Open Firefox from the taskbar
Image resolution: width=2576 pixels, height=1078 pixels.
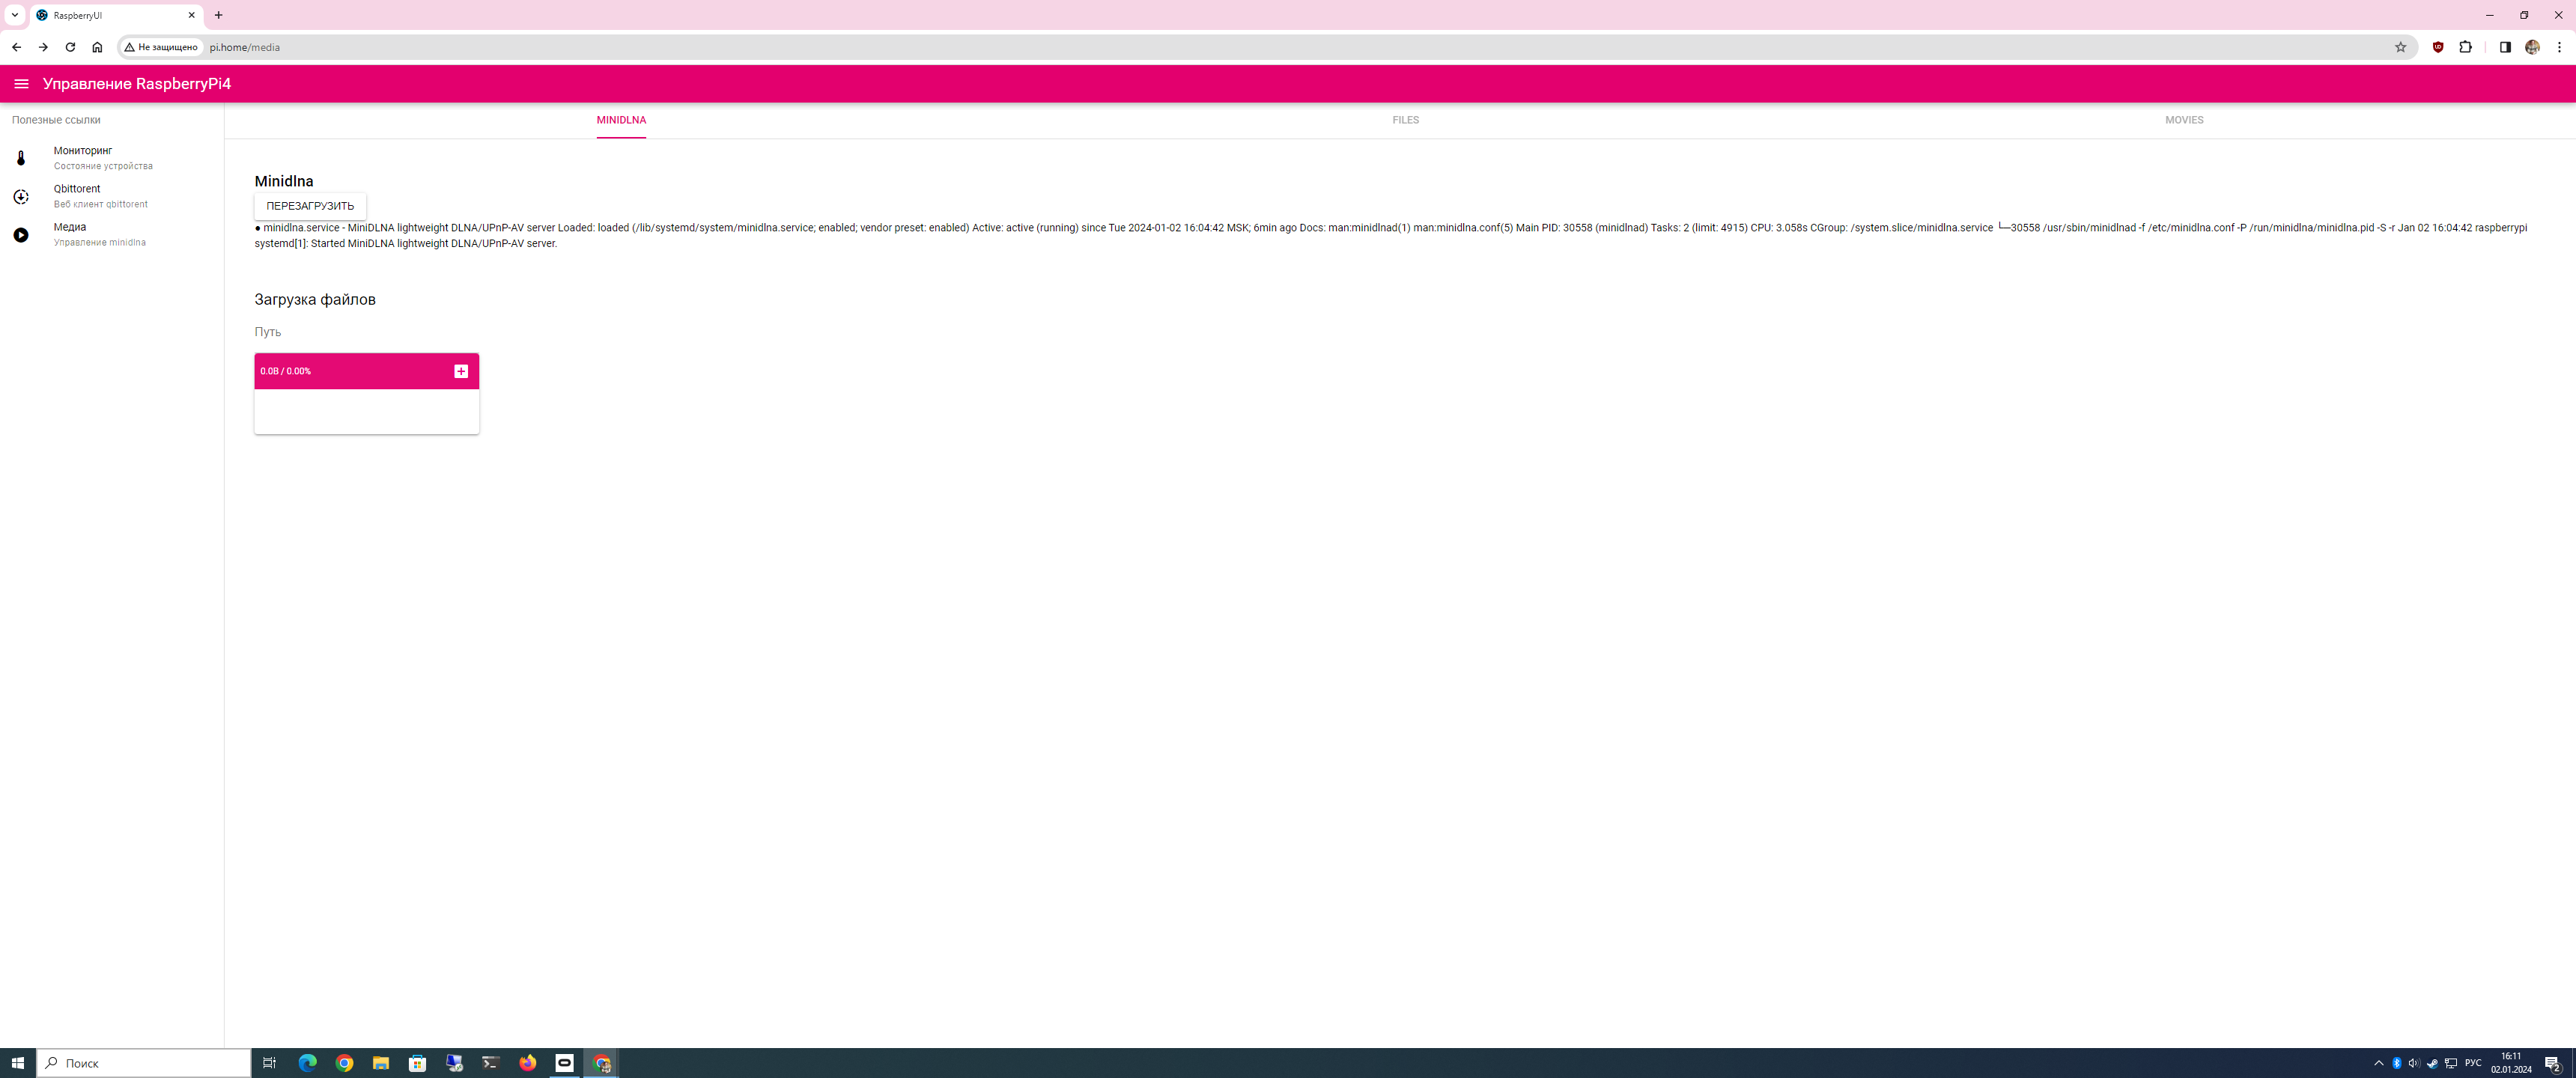pos(528,1063)
